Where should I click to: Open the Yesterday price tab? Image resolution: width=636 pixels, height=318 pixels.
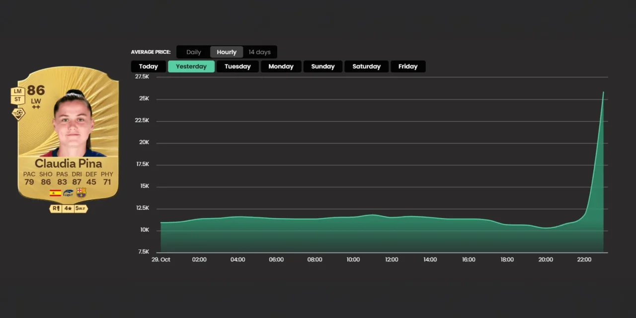pyautogui.click(x=191, y=66)
